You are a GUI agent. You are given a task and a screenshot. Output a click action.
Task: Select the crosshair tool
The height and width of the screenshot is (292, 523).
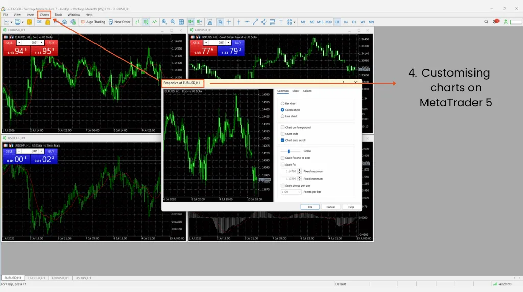tap(229, 22)
